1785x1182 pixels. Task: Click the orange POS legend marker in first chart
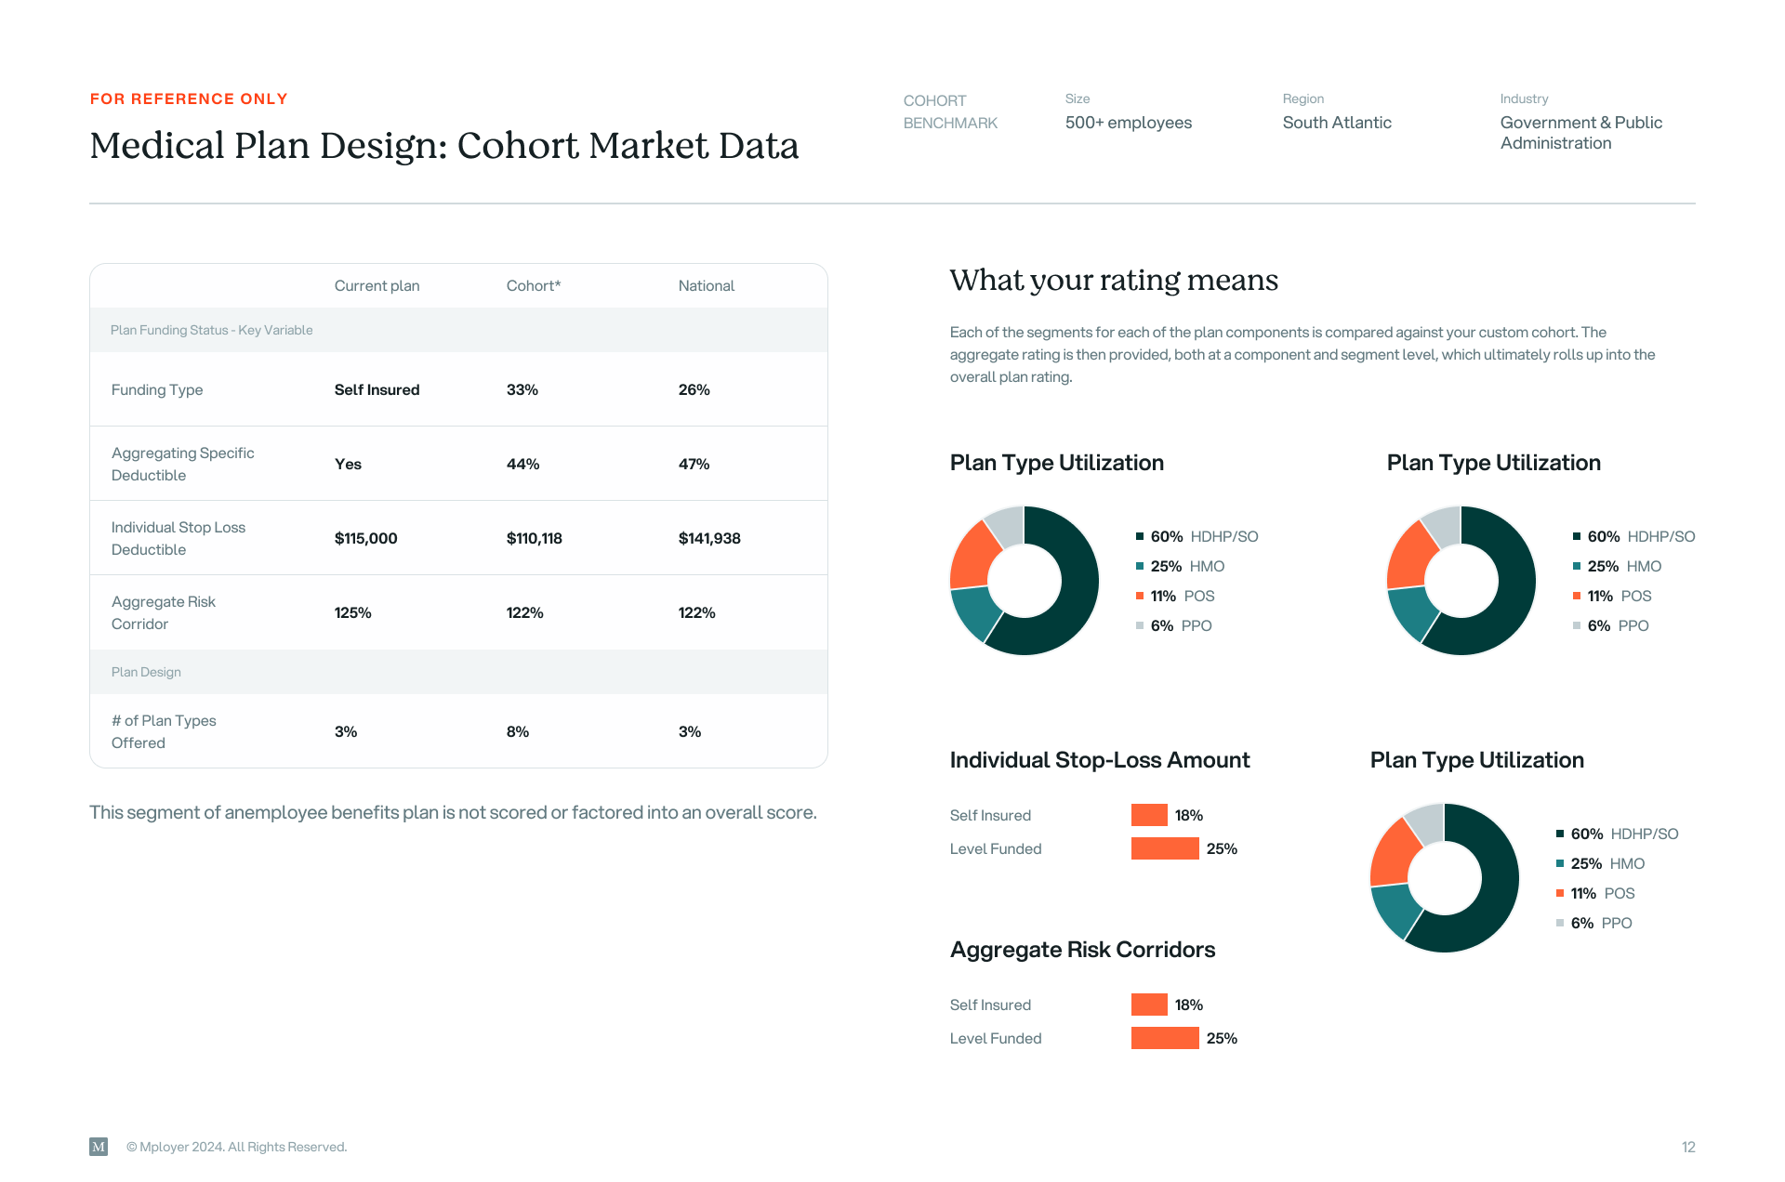[1139, 596]
